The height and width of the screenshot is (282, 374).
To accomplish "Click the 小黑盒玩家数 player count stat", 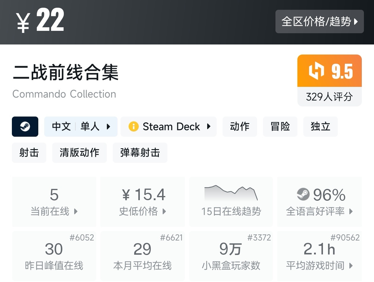I will tap(231, 256).
